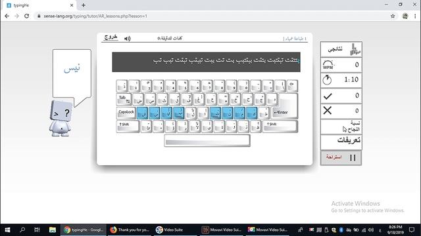421x236 pixels.
Task: Open the taskbar clock and date
Action: (395, 230)
